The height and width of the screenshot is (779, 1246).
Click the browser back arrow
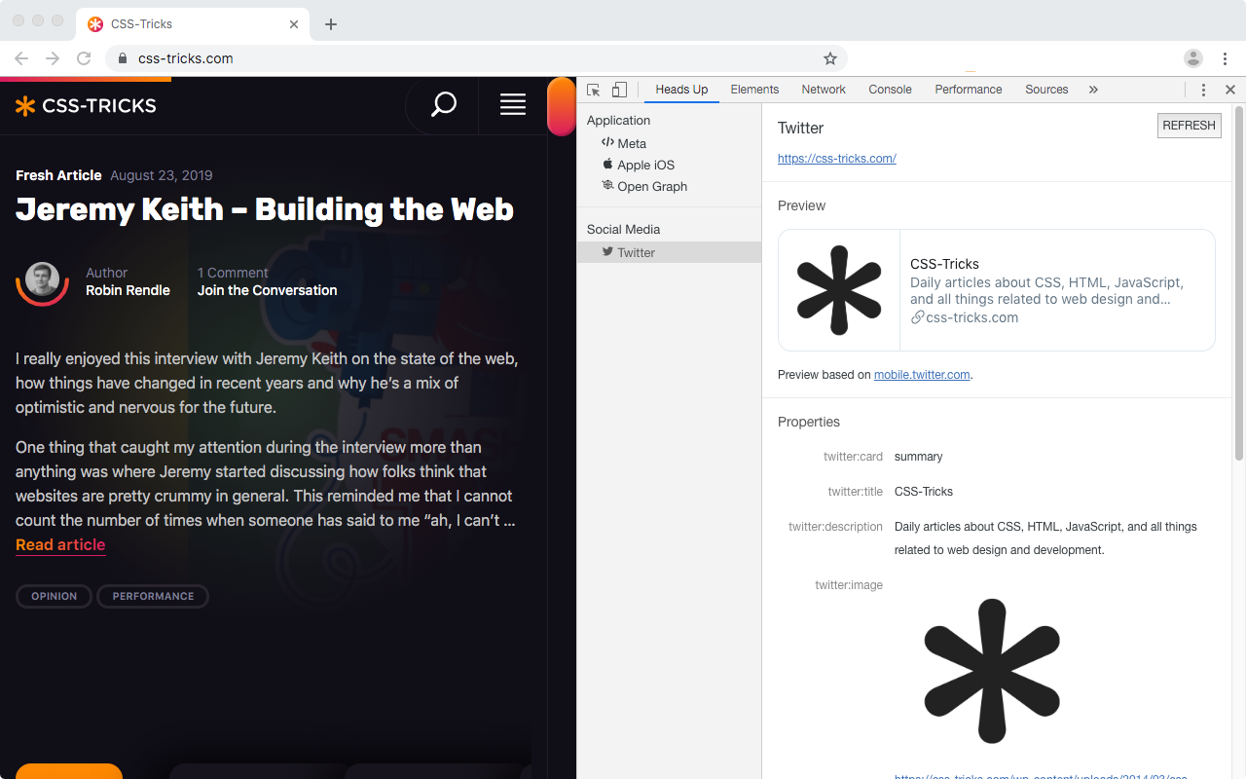point(21,58)
